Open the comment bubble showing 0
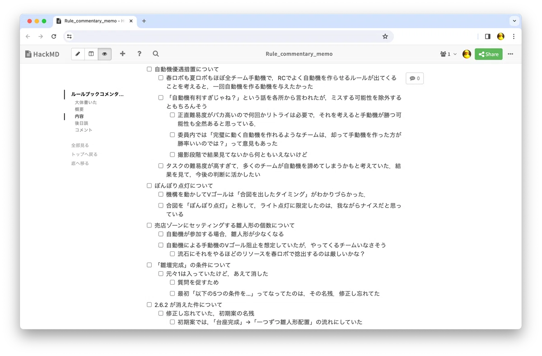This screenshot has width=542, height=356. (415, 78)
